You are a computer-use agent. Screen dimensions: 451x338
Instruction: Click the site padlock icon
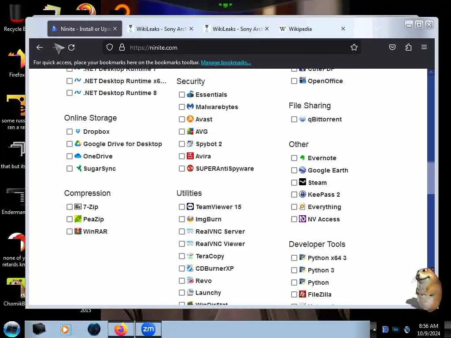point(122,47)
